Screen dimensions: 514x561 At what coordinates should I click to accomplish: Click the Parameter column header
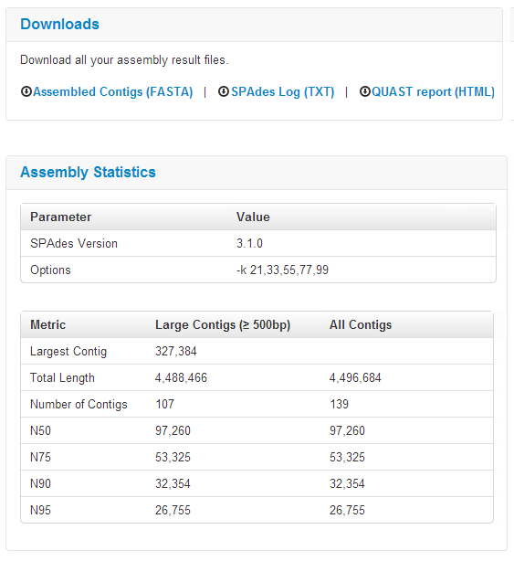click(61, 217)
